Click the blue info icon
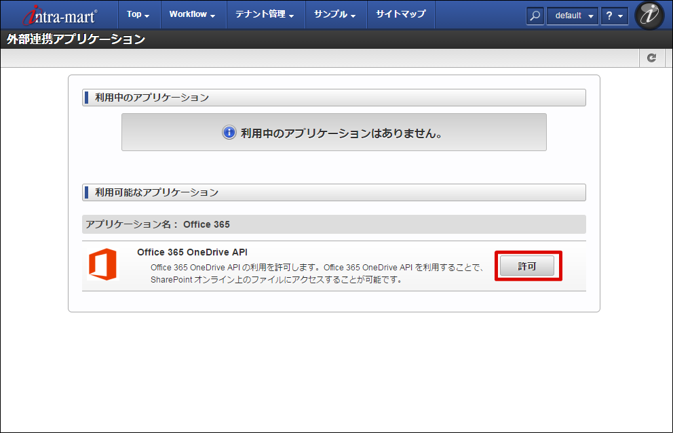The width and height of the screenshot is (673, 433). pyautogui.click(x=229, y=132)
